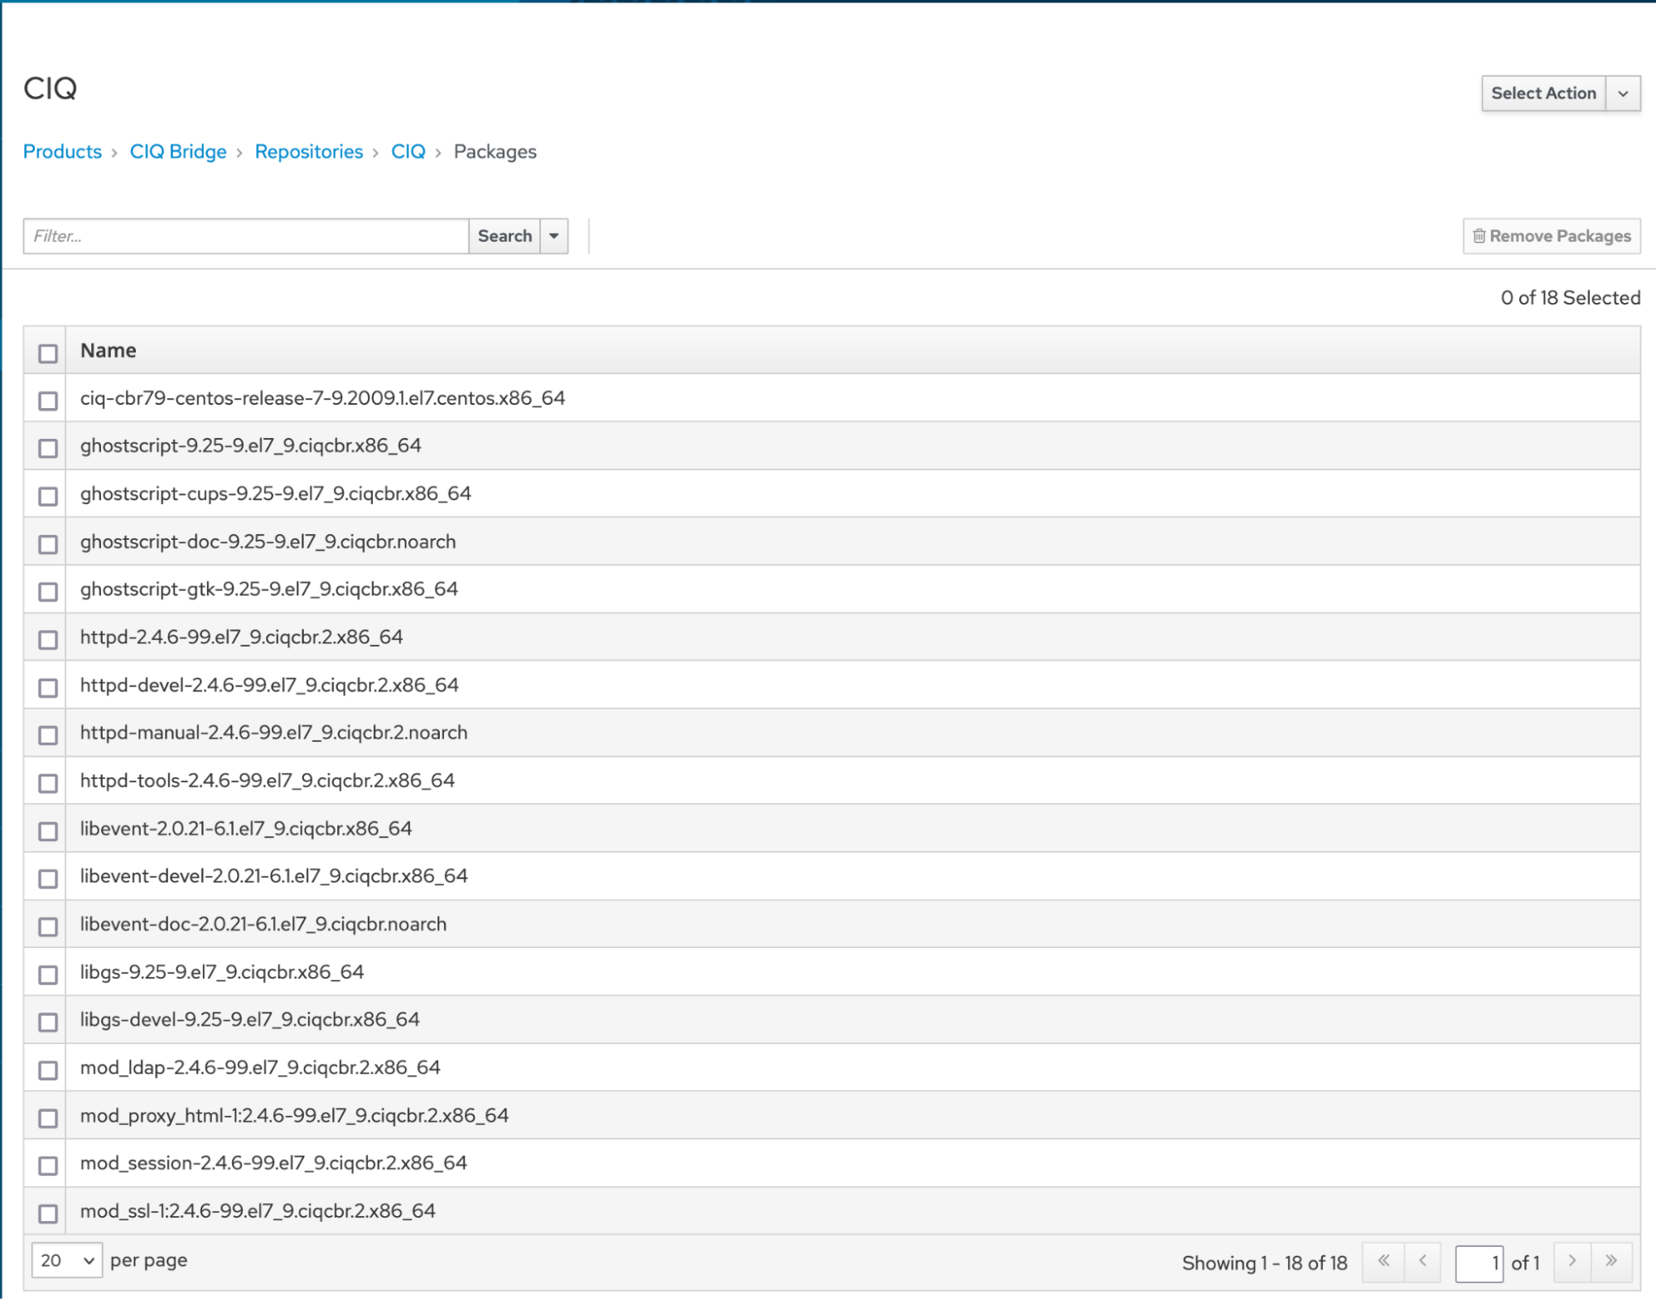Check the ghostscript-doc package checkbox
The image size is (1656, 1299).
[48, 544]
